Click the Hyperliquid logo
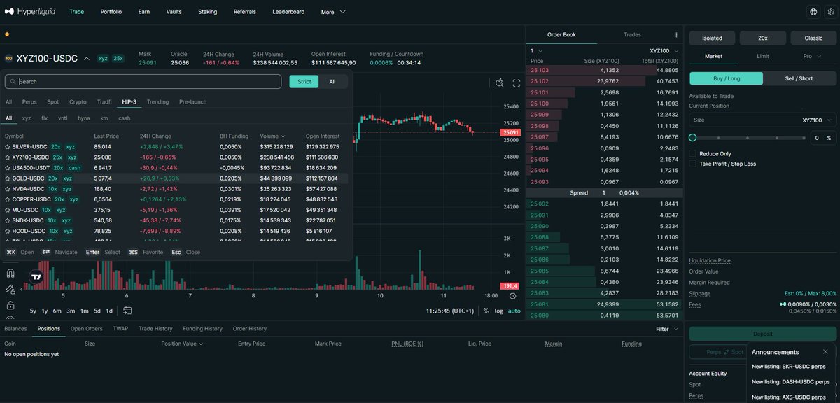 pos(30,12)
